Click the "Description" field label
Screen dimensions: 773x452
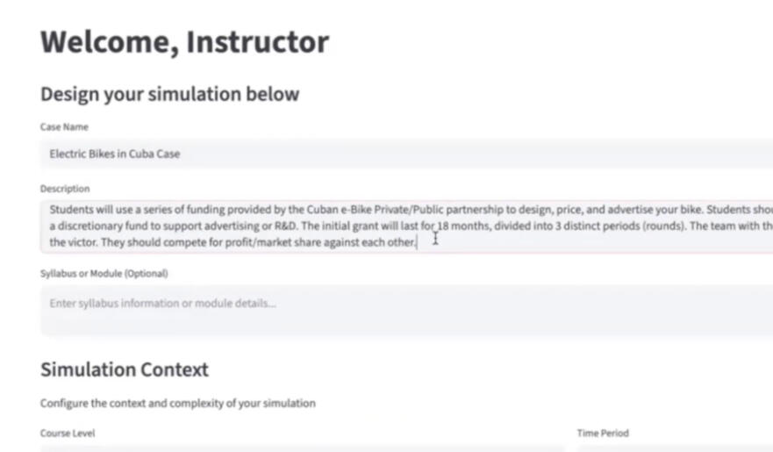point(65,189)
